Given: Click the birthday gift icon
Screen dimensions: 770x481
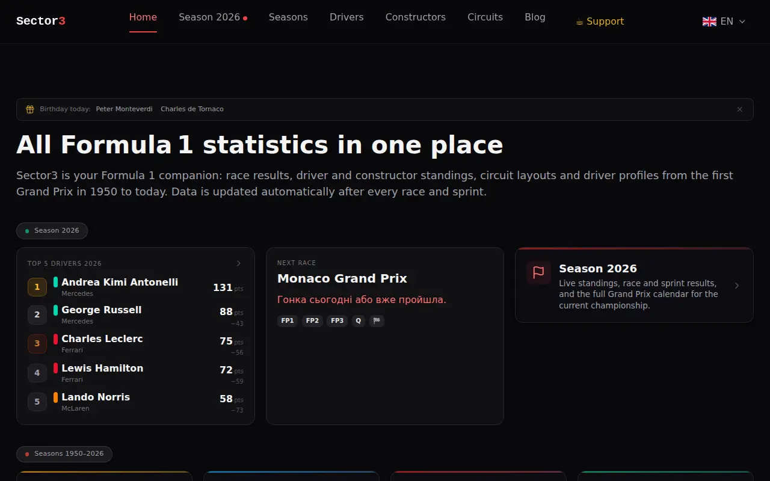Looking at the screenshot, I should point(30,109).
